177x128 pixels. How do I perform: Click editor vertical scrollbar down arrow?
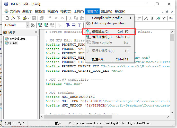(172, 112)
